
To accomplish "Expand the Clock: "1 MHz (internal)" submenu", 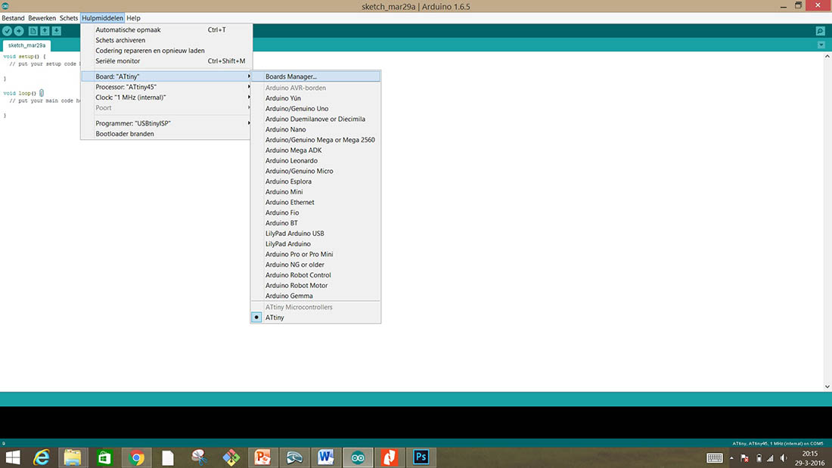I will click(x=166, y=97).
